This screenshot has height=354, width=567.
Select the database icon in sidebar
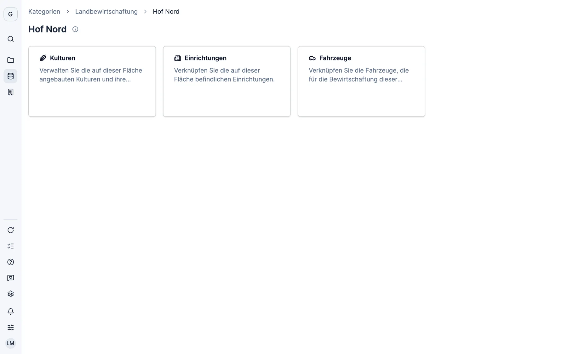tap(10, 76)
